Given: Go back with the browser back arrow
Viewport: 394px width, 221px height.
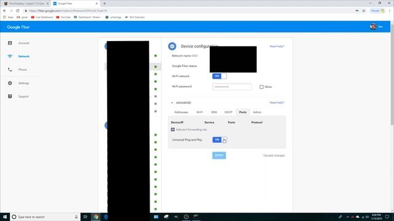Looking at the screenshot, I should click(4, 11).
